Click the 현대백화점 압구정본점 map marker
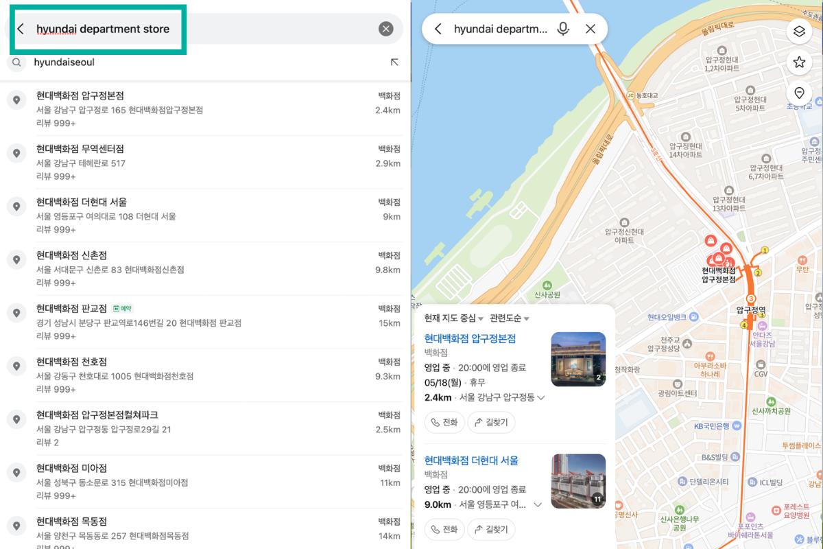 coord(718,258)
